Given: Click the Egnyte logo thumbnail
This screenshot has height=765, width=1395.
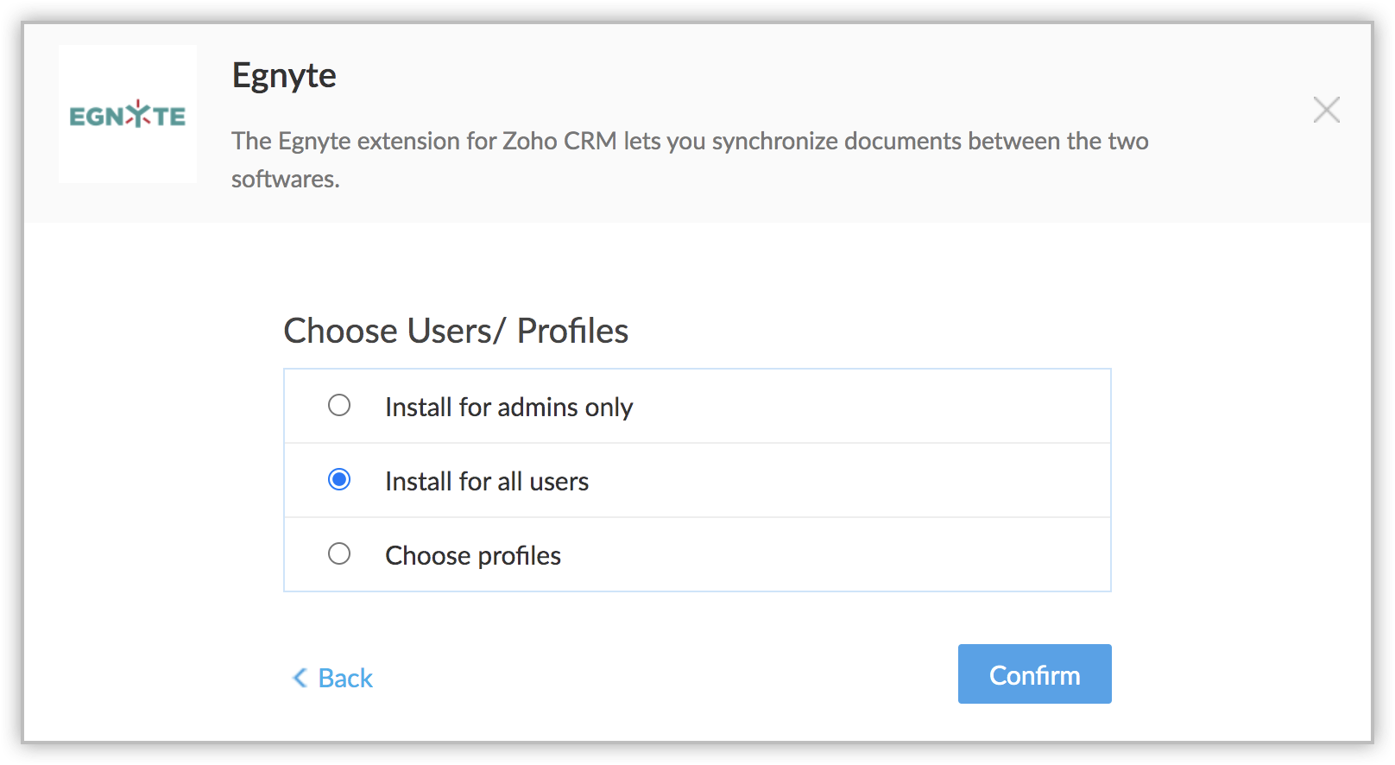Looking at the screenshot, I should click(x=128, y=114).
